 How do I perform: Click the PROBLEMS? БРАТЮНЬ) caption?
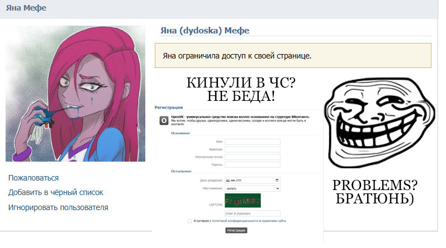click(x=375, y=192)
